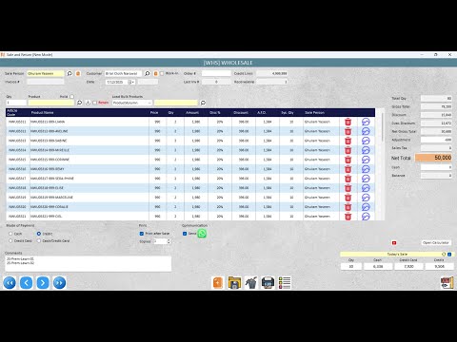The height and width of the screenshot is (342, 457).
Task: Search the Load Bulk Products field
Action: [x=203, y=103]
